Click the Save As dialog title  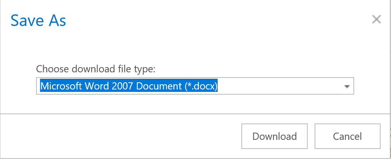tap(38, 20)
